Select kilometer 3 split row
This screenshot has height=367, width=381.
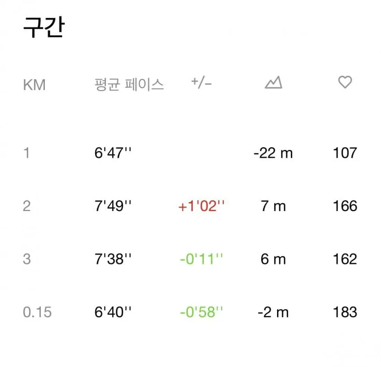(190, 259)
